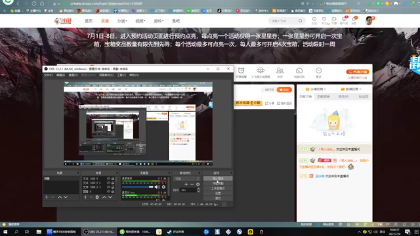The width and height of the screenshot is (420, 236).
Task: Toggle visibility of 文本 (GDI+) 2 source
Action: point(108,183)
